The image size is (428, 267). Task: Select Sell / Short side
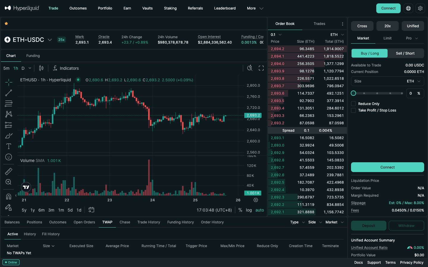[405, 53]
